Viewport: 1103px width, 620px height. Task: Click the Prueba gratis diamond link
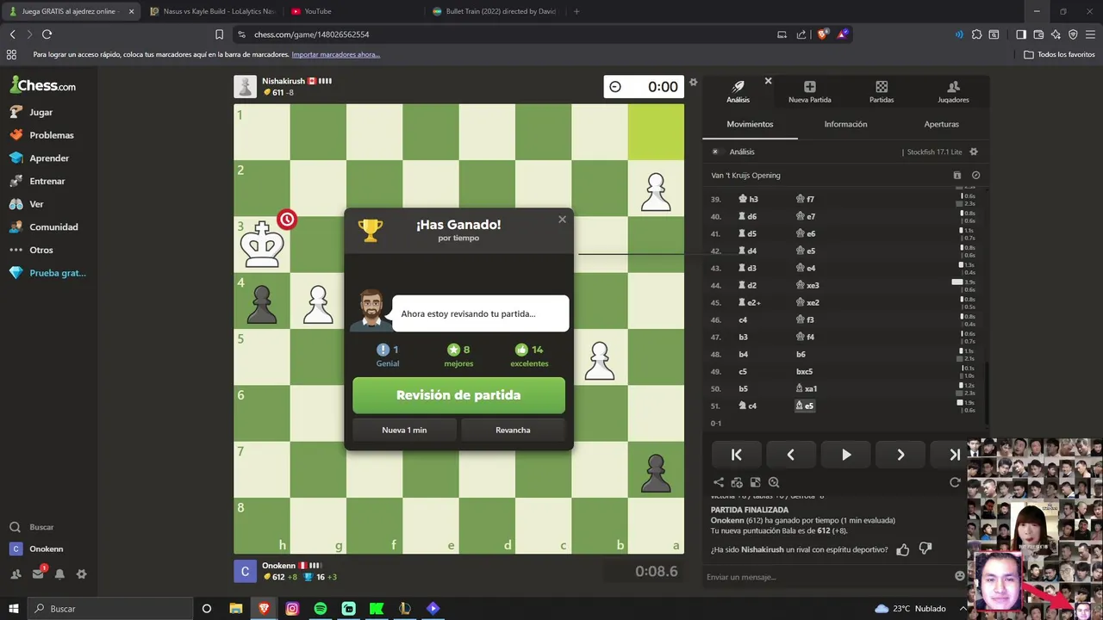coord(47,273)
